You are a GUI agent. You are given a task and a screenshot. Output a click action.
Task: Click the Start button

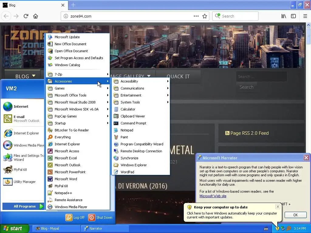[x=14, y=228]
